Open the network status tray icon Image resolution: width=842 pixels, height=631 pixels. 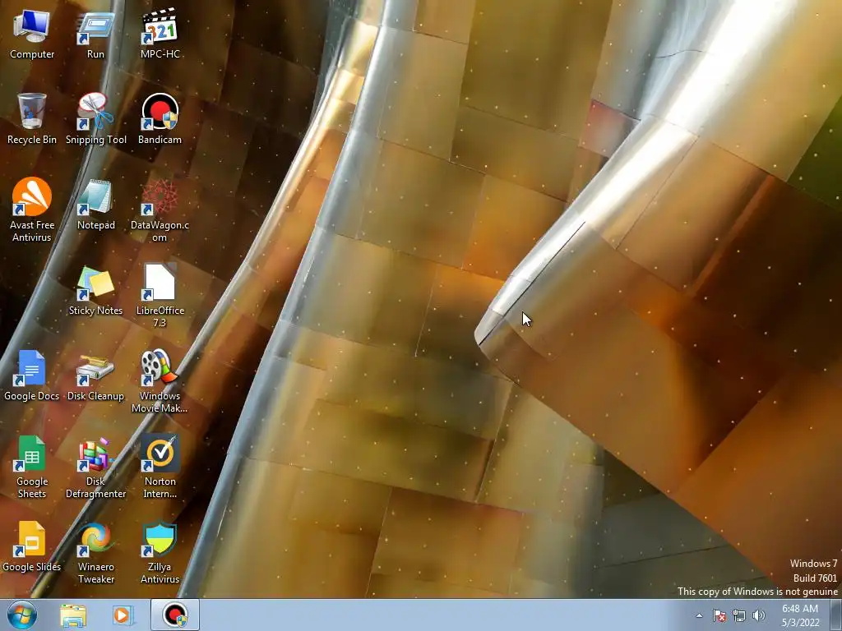[x=739, y=615]
